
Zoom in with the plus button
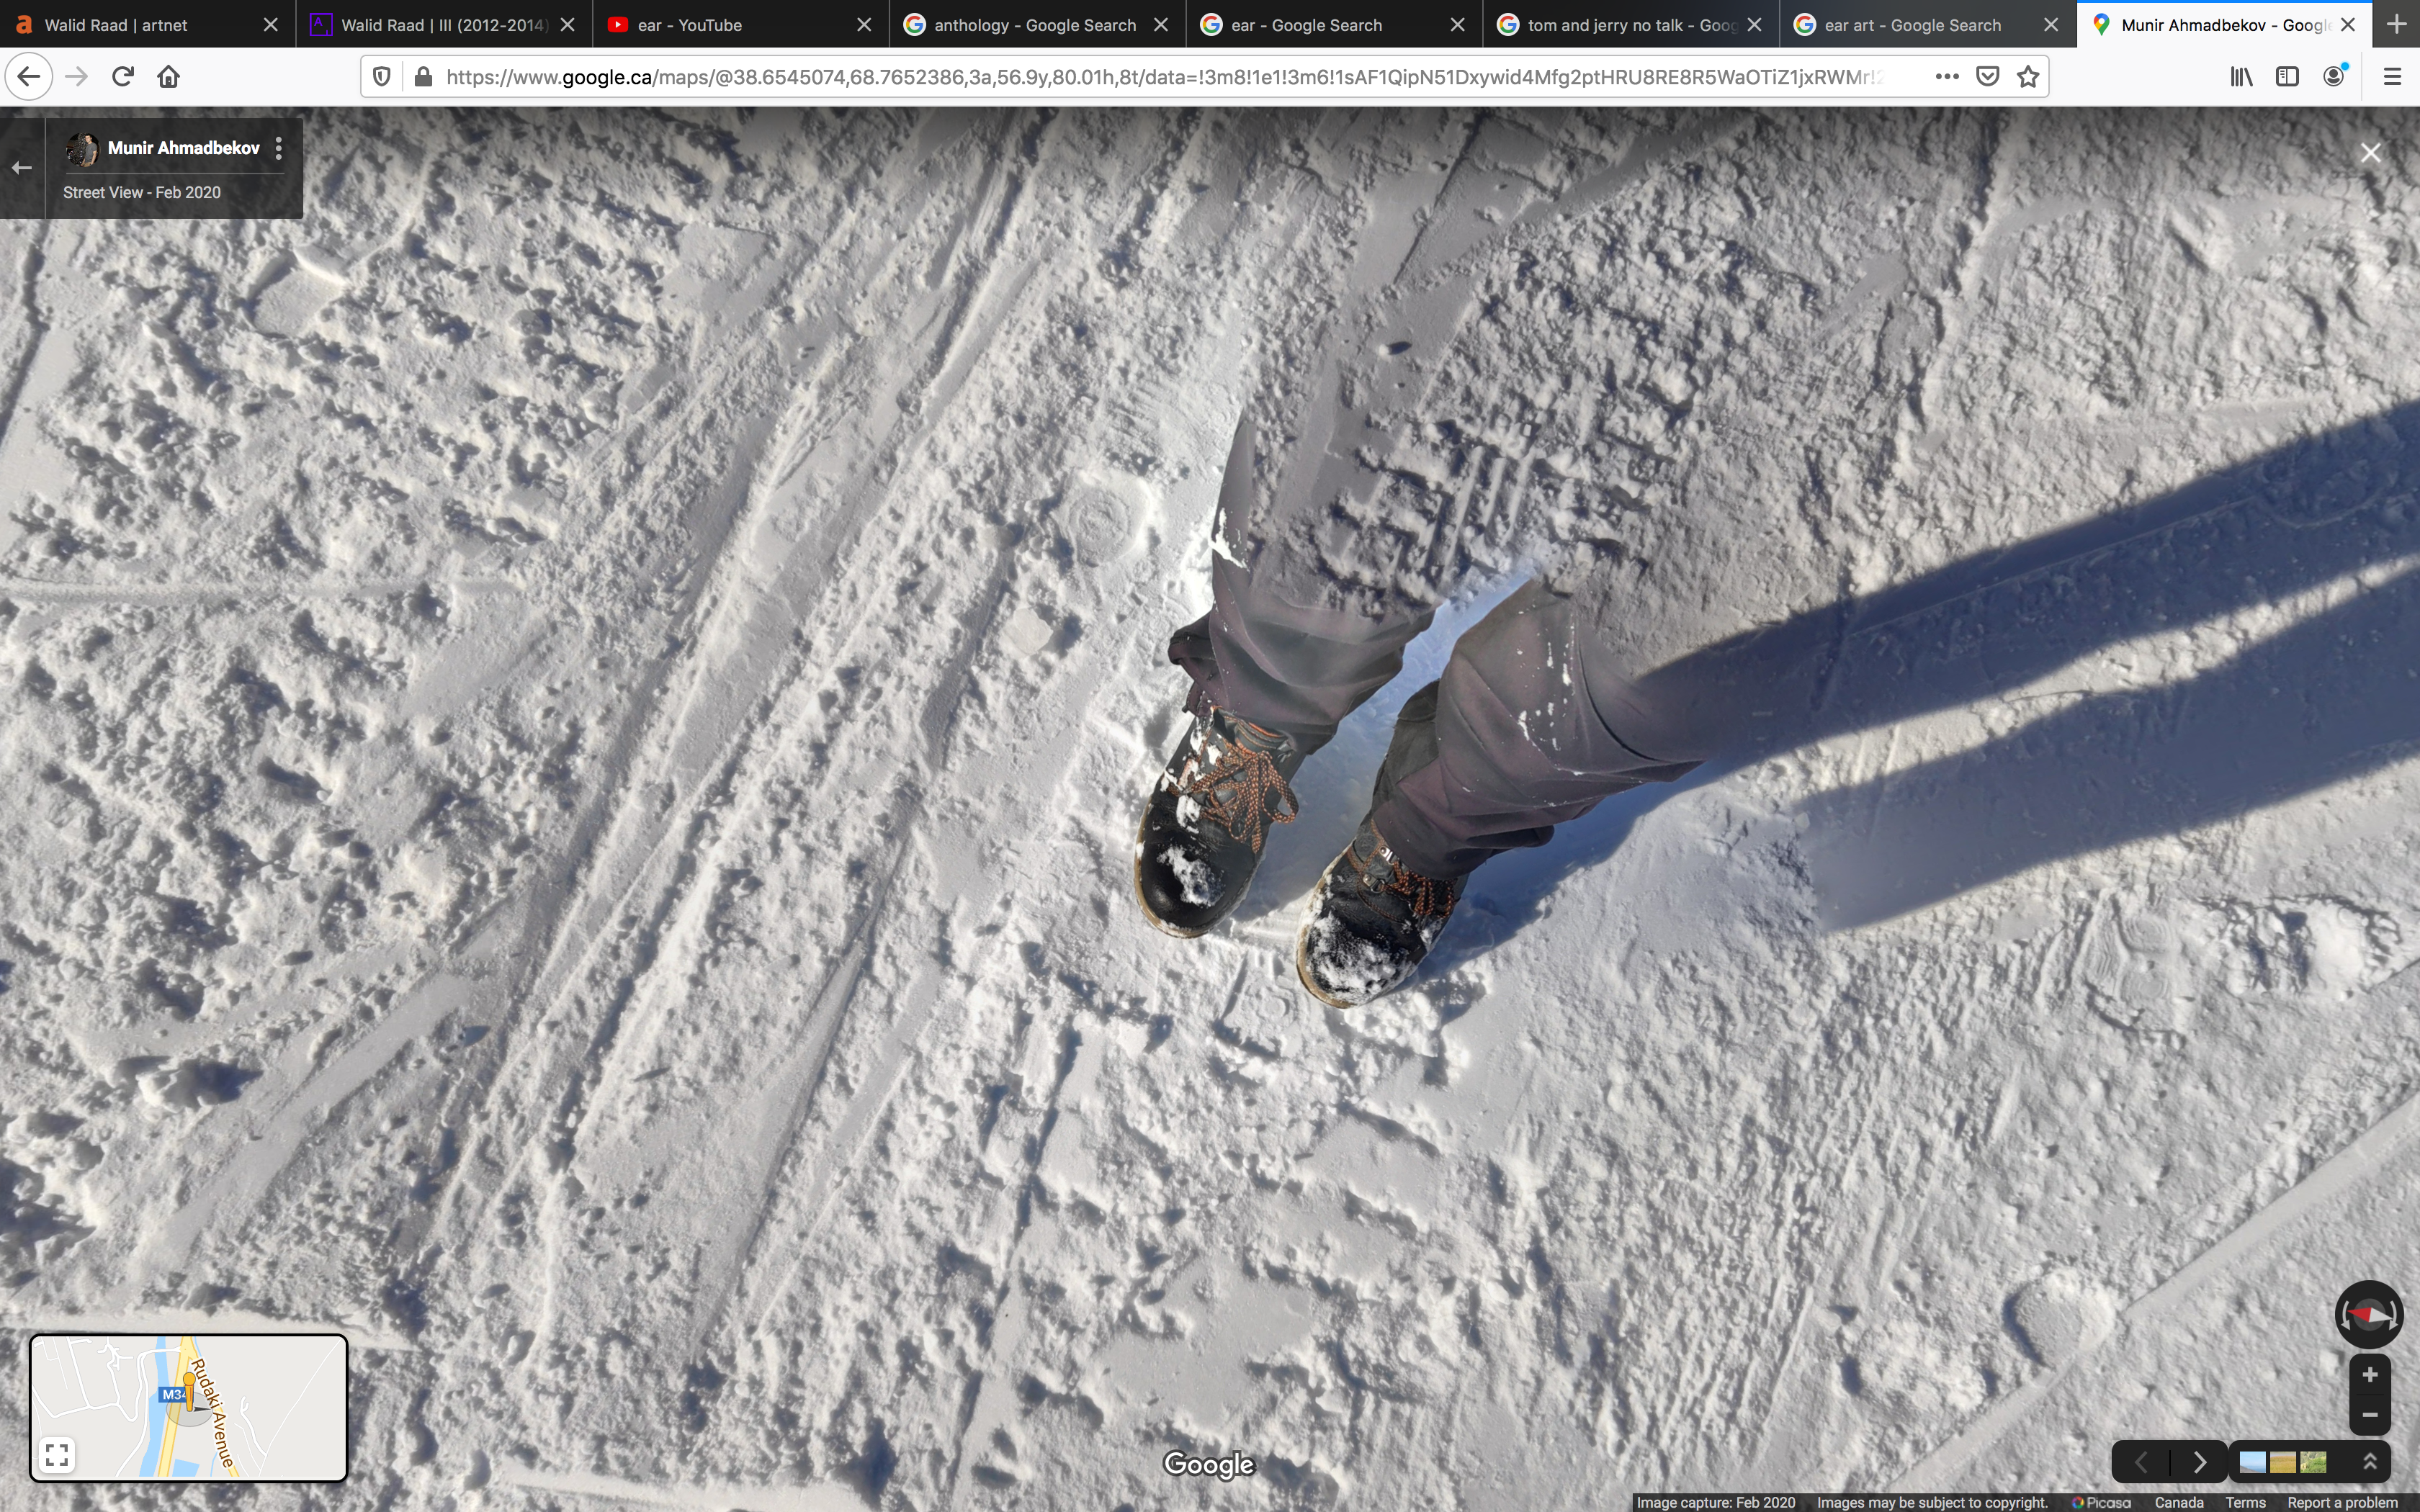(2369, 1375)
